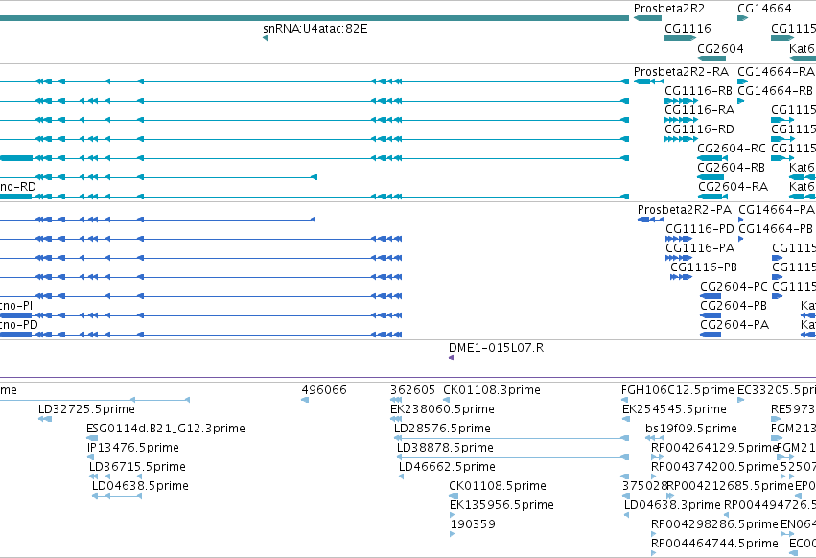816x558 pixels.
Task: Open EST RP004374200.5prime
Action: click(x=714, y=466)
